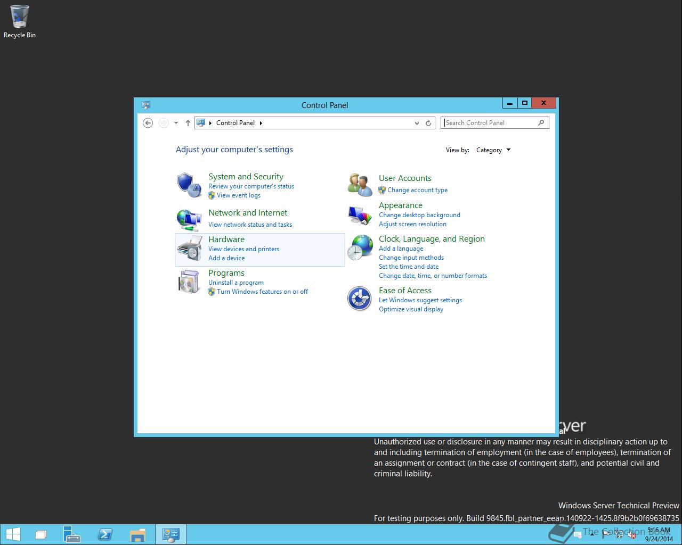Click View network status and tasks
This screenshot has width=682, height=545.
pos(250,225)
